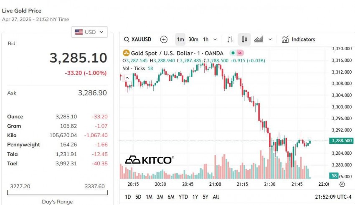355x205 pixels.
Task: Expand more chart styles dropdown
Action: 270,39
